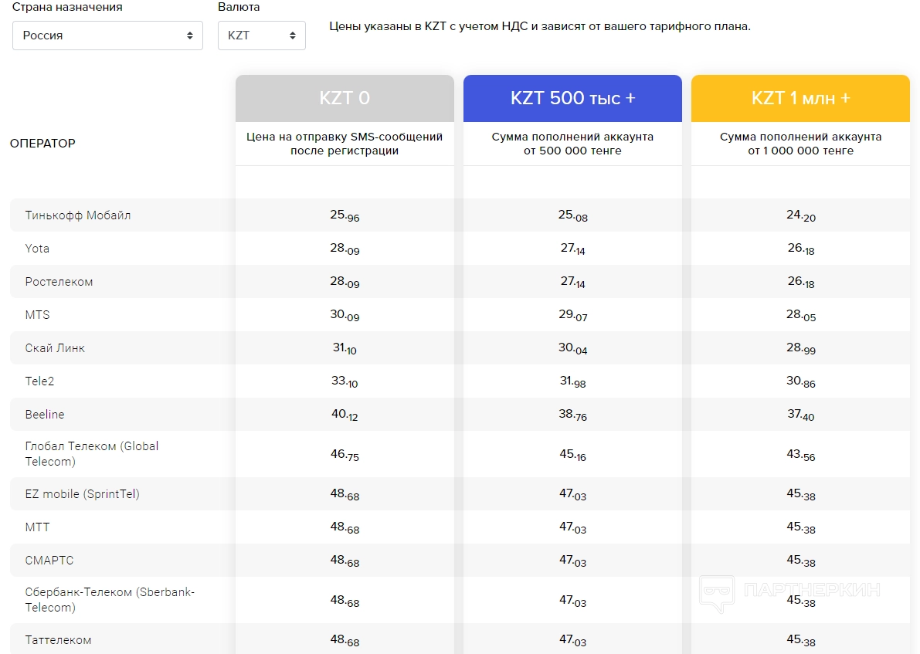
Task: Choose the MTS operator row label
Action: pos(37,315)
